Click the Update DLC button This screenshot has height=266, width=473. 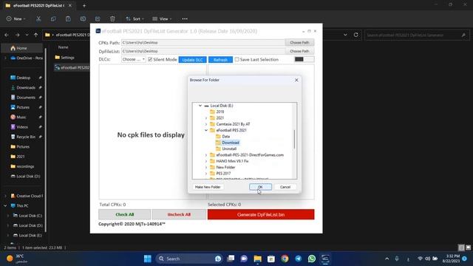tap(192, 60)
